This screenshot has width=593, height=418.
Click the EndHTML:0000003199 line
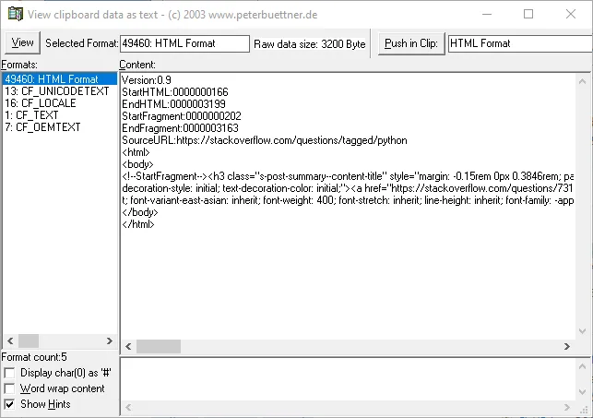173,104
